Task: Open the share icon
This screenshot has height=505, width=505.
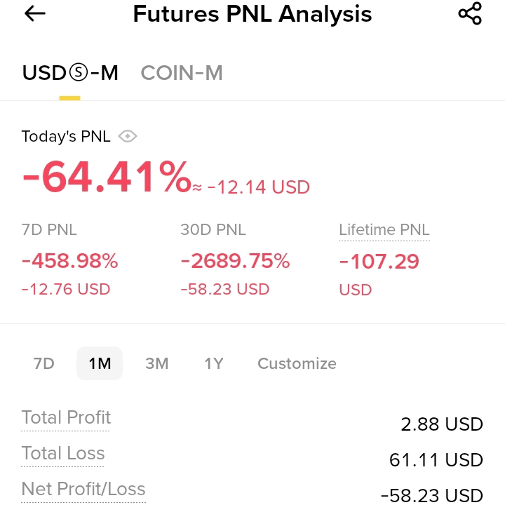Action: 470,13
